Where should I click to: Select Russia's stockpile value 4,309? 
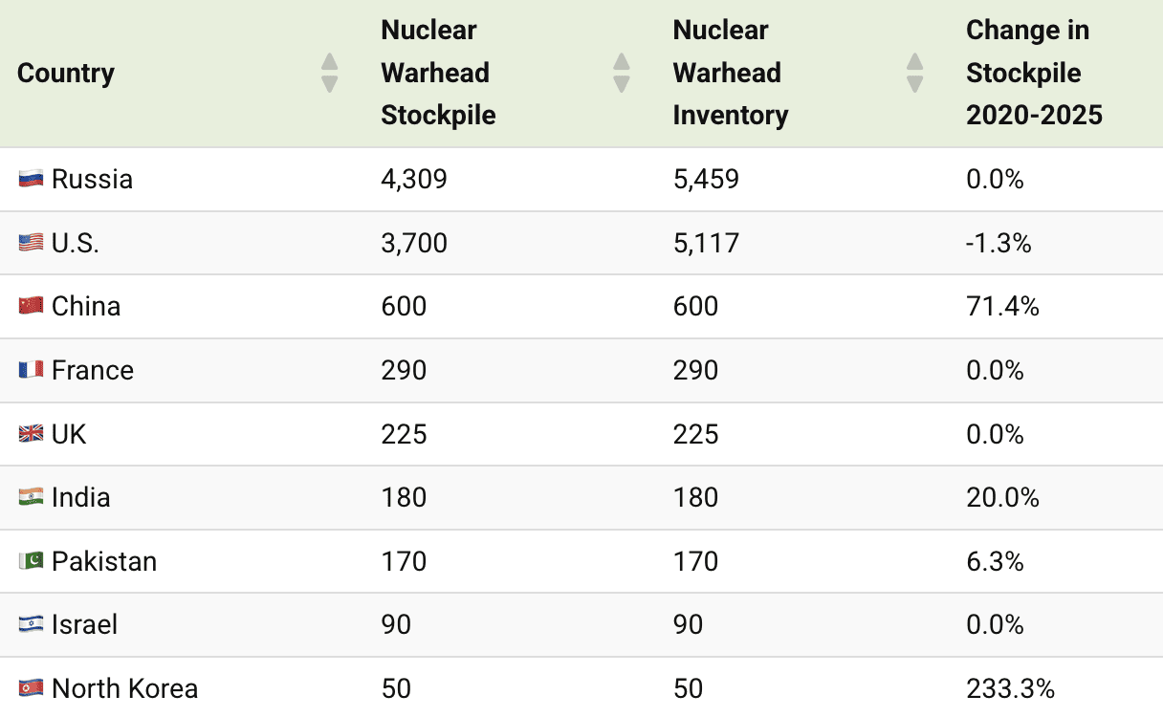point(413,180)
